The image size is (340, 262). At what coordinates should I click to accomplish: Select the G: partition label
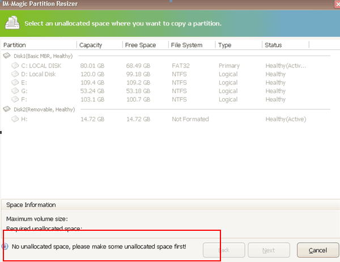click(x=24, y=91)
